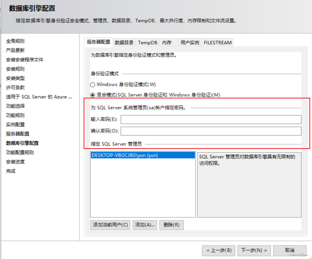
Task: Select 适用于 SQL Server 的 Azure step
Action: [39, 97]
